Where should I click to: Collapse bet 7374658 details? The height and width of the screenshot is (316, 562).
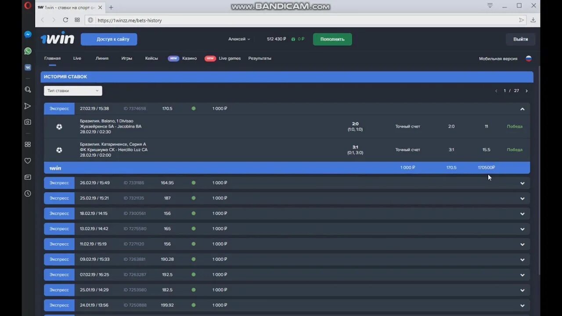click(x=522, y=109)
